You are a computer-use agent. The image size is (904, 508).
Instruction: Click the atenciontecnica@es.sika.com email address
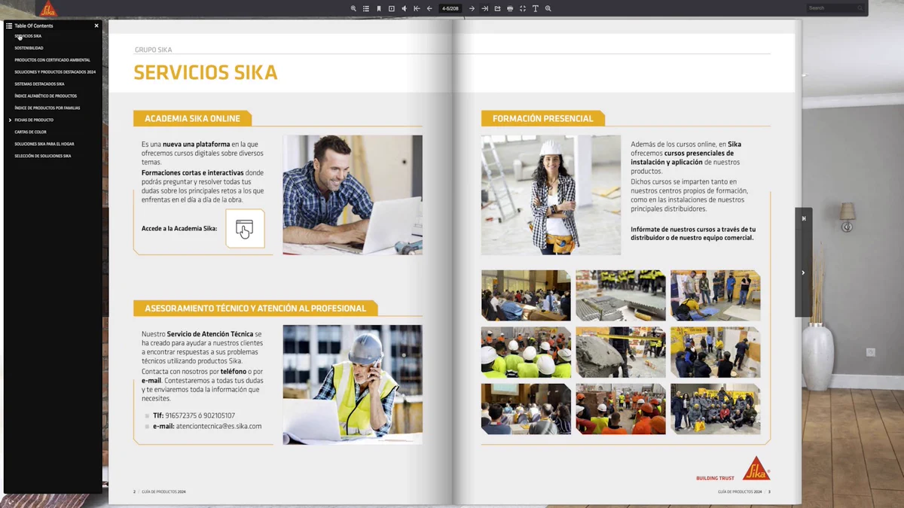(x=218, y=426)
